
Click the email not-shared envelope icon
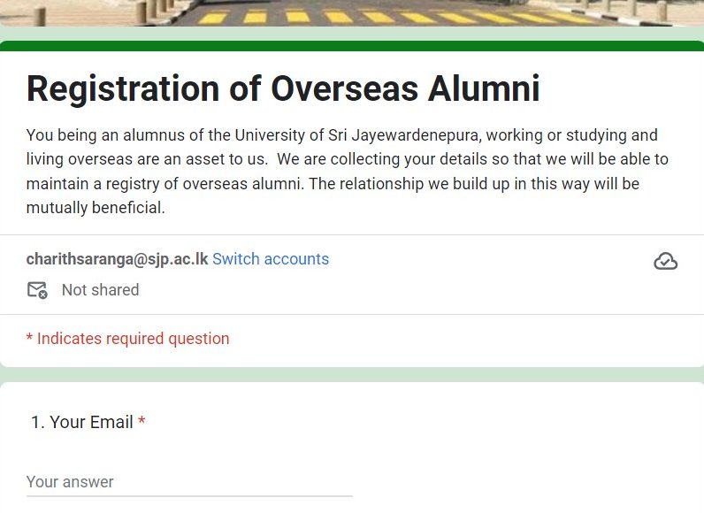coord(37,290)
